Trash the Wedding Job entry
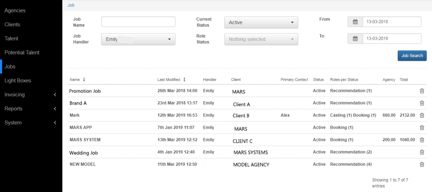The width and height of the screenshot is (432, 192). tap(421, 152)
